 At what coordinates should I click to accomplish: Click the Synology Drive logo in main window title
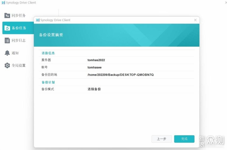(3, 3)
